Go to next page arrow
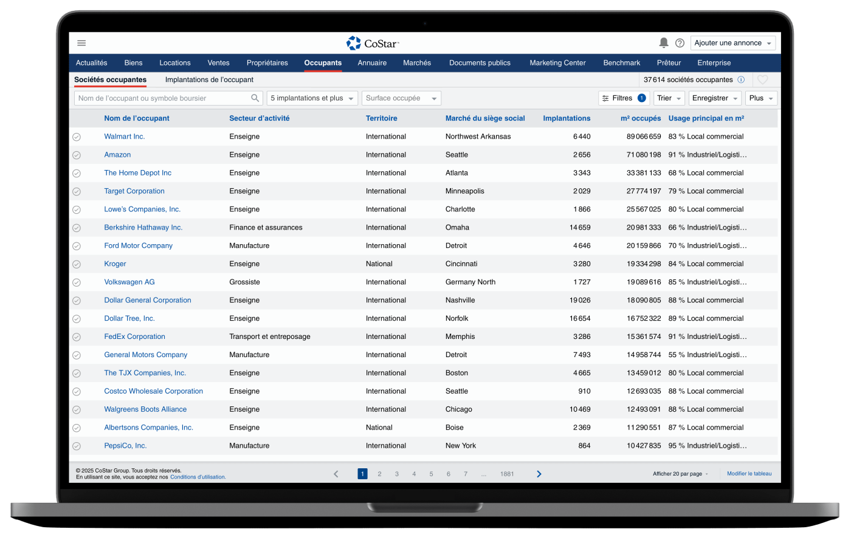851x543 pixels. [539, 474]
